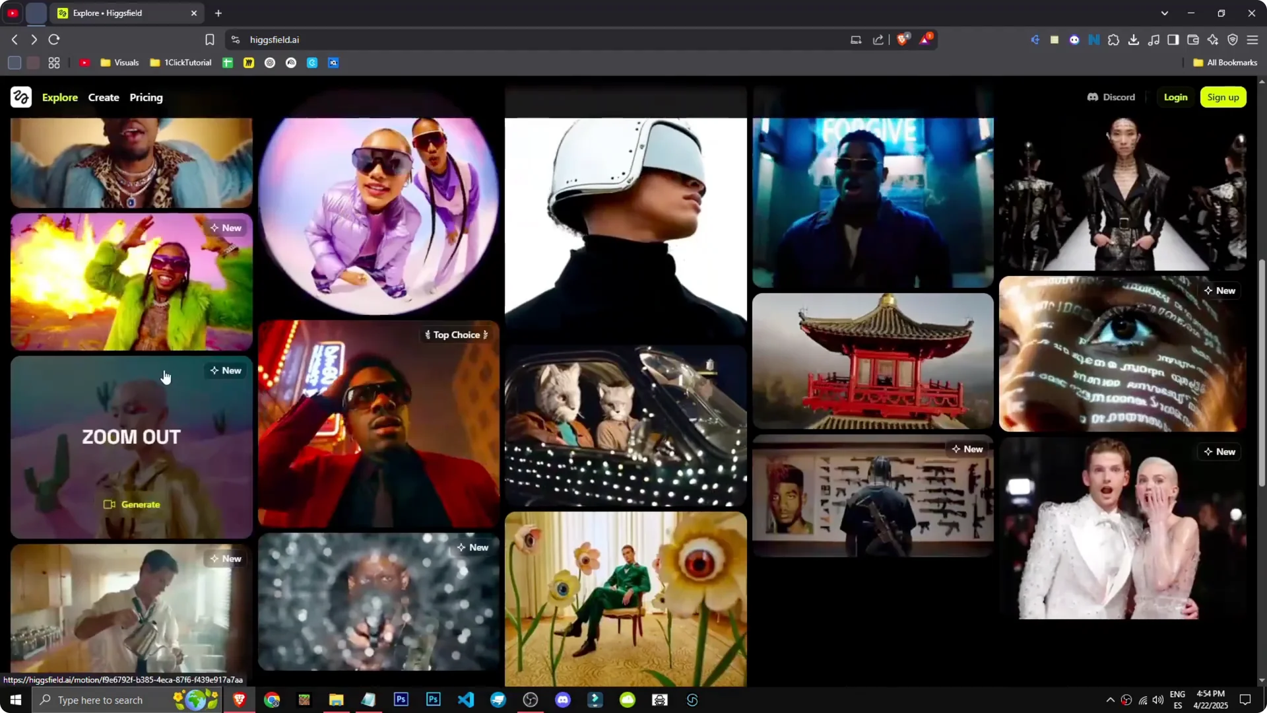1267x713 pixels.
Task: Open the media playlist music-note icon
Action: (x=1154, y=40)
